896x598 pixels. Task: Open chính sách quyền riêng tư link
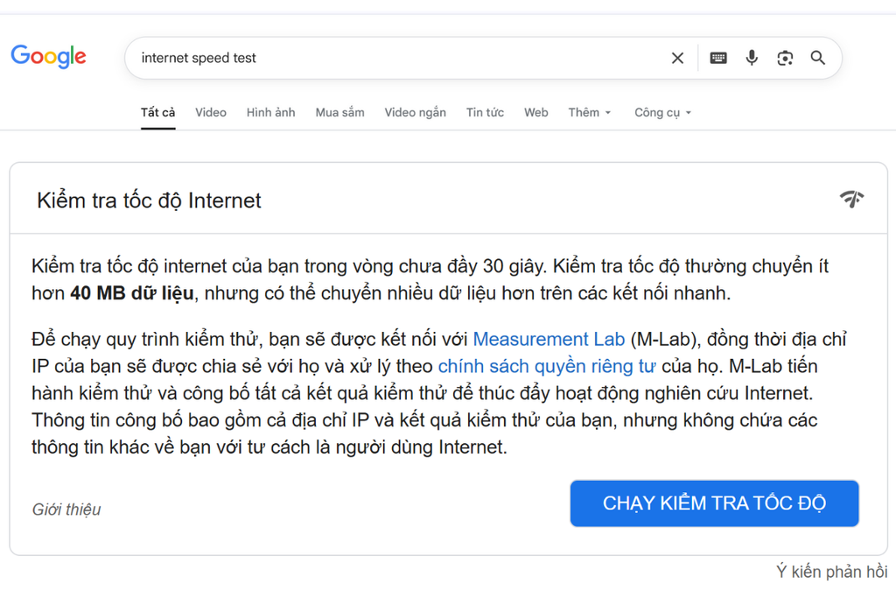point(547,366)
